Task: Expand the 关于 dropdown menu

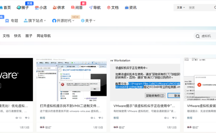Action: coord(94,21)
